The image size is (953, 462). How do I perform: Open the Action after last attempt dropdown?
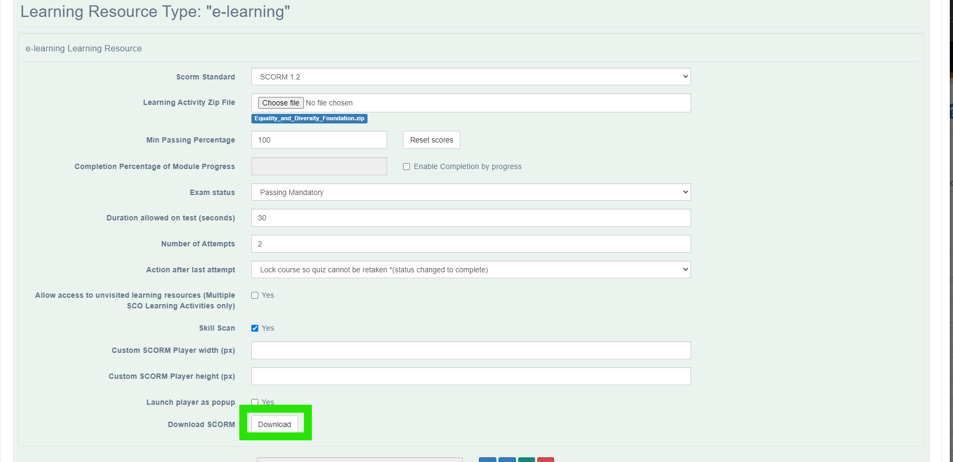click(x=471, y=270)
